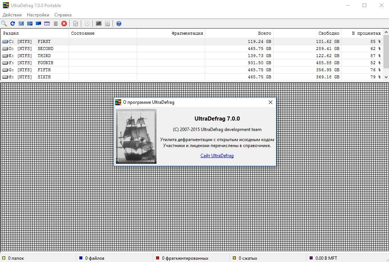Click the boot-time scan console icon
The image size is (389, 262).
[x=99, y=24]
